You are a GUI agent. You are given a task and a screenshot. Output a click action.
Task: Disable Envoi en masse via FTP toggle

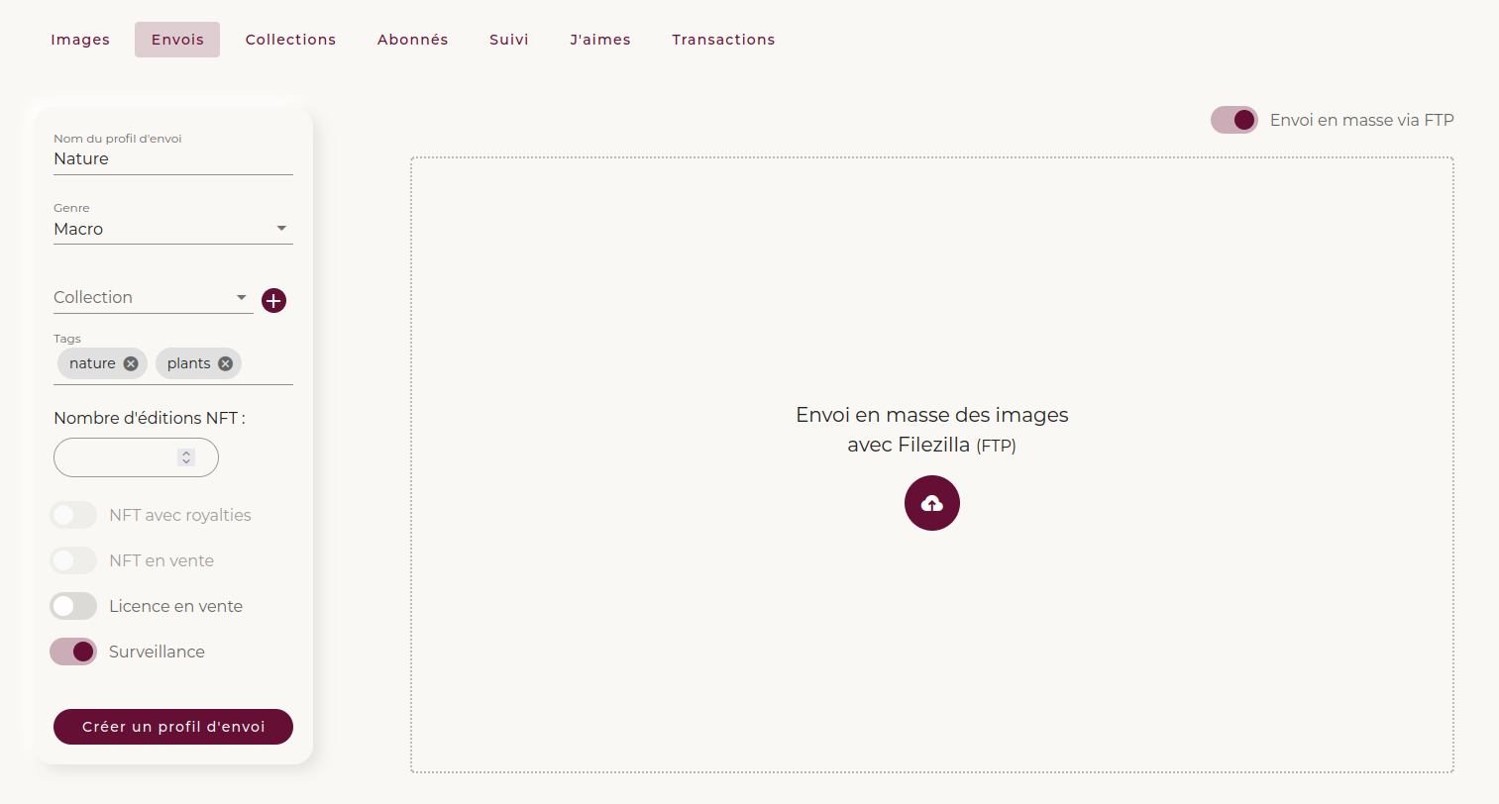click(1233, 120)
